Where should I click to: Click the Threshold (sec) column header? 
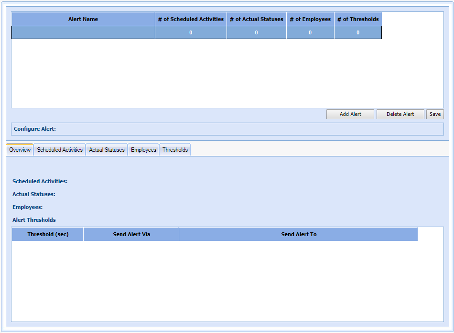pyautogui.click(x=48, y=234)
